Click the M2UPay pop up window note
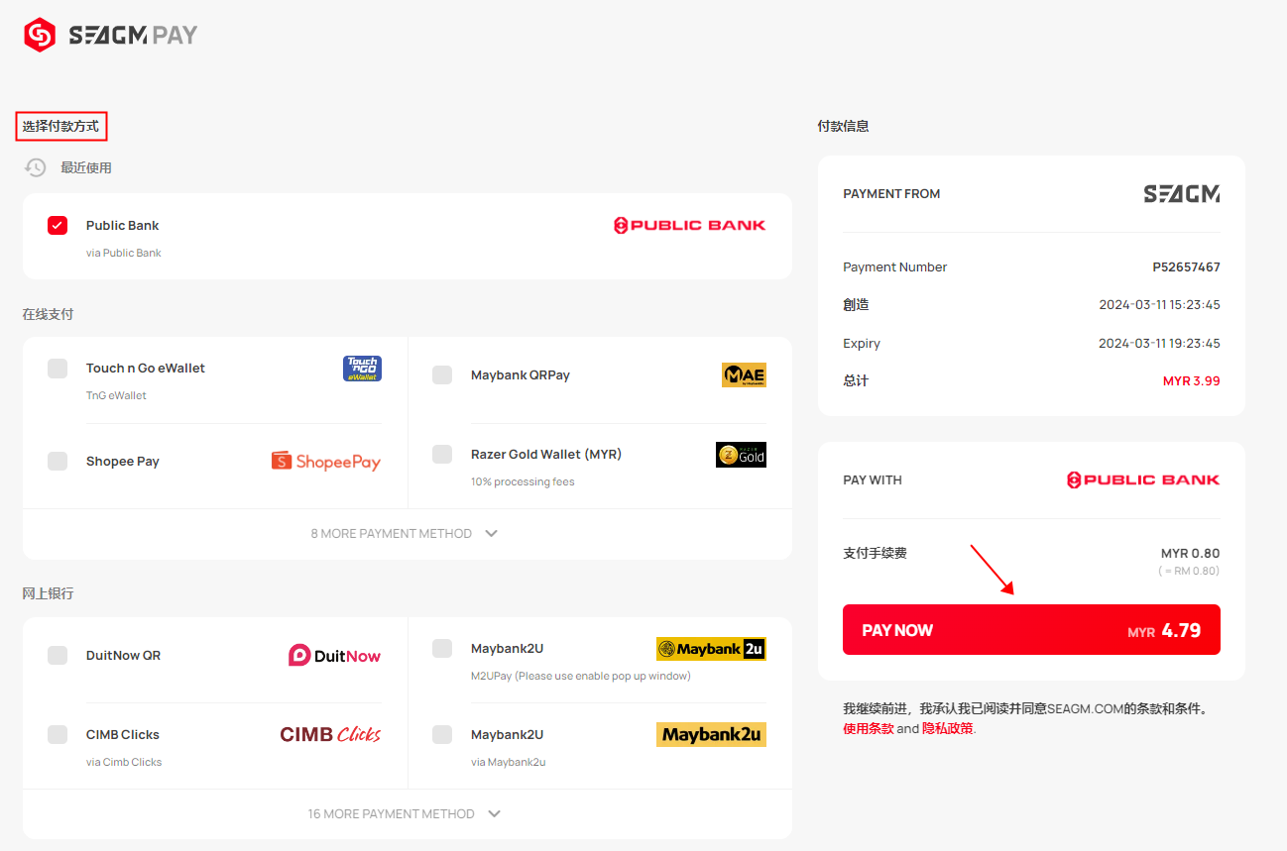 coord(581,676)
